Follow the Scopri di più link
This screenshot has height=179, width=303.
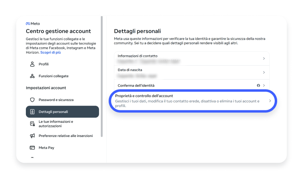[x=50, y=53]
